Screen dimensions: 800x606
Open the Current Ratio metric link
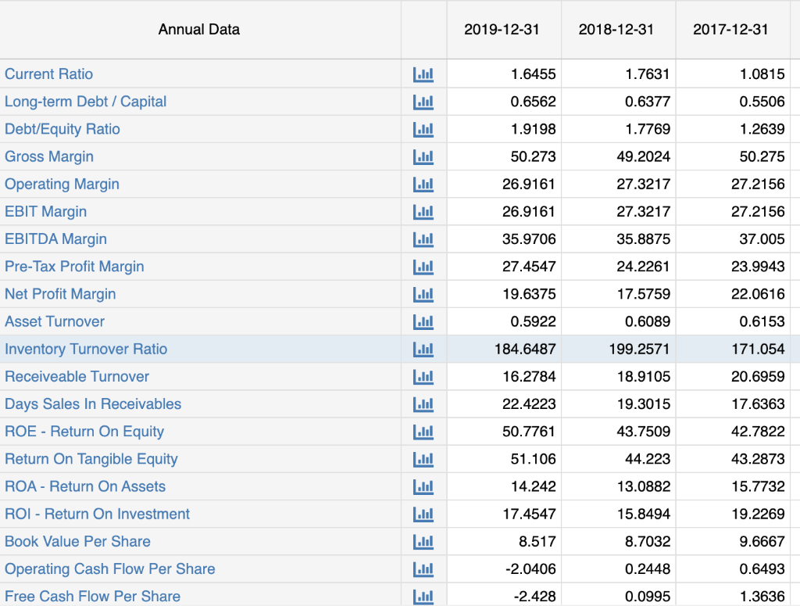[x=48, y=74]
